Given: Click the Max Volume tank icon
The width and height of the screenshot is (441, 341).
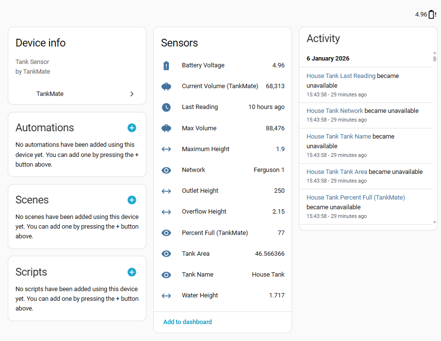Looking at the screenshot, I should [x=166, y=128].
